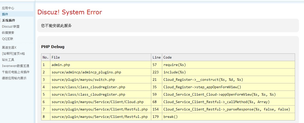Screen dimensions: 304x123
Task: Open 漫游应用帖内展示 link
Action: pos(14,78)
